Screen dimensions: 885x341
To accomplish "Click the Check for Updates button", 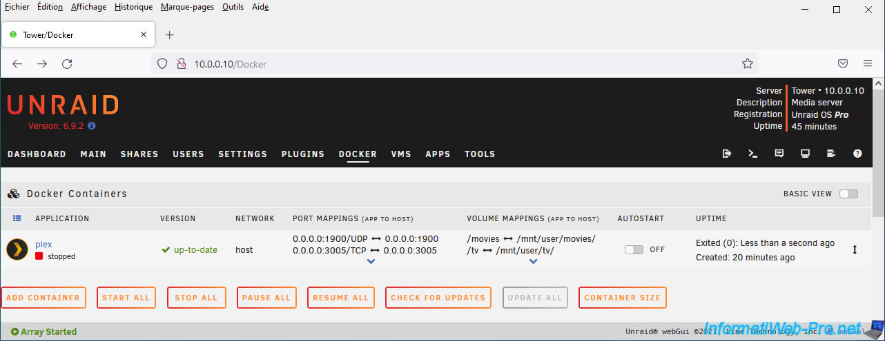I will [438, 298].
